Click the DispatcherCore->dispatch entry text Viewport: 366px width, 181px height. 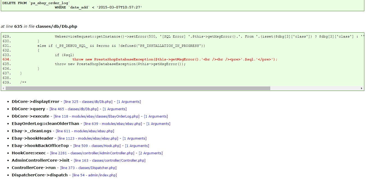pyautogui.click(x=40, y=175)
